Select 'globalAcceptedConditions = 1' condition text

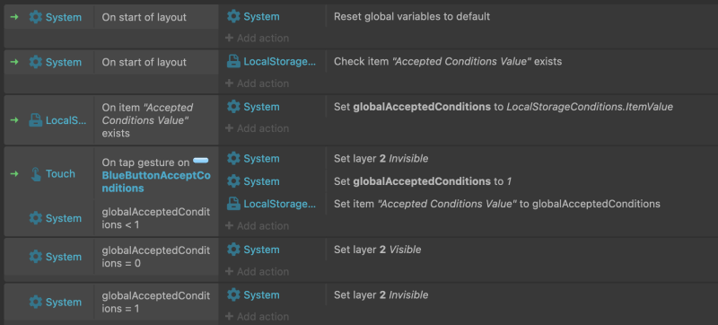click(155, 303)
